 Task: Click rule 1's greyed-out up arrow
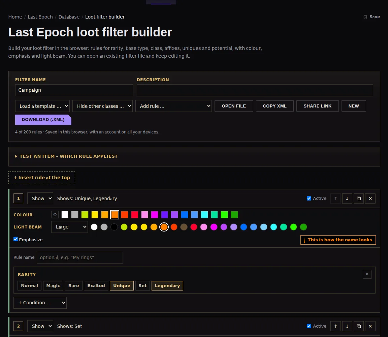(x=335, y=198)
